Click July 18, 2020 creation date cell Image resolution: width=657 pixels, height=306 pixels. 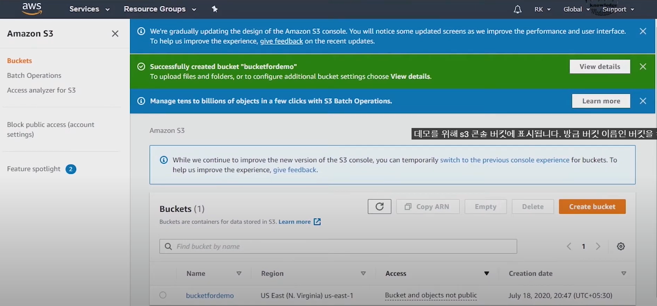click(x=560, y=296)
